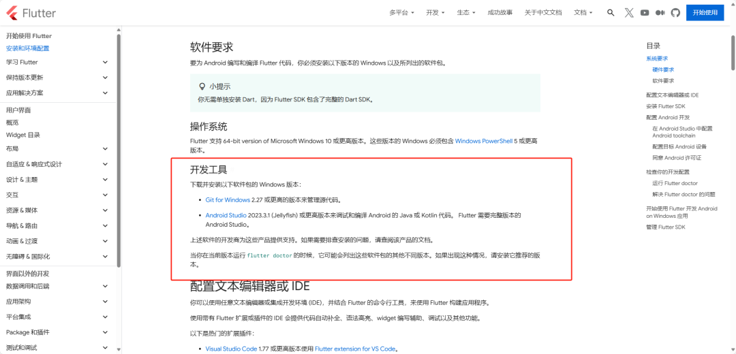Screen dimensions: 736x354
Task: Jump to 系统要求 in table of contents
Action: point(657,59)
